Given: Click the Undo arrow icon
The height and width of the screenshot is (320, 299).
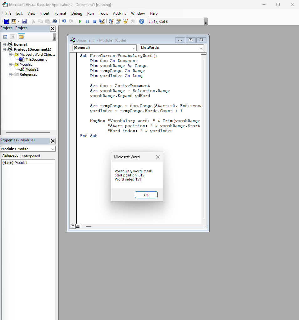Looking at the screenshot, I should pyautogui.click(x=64, y=21).
